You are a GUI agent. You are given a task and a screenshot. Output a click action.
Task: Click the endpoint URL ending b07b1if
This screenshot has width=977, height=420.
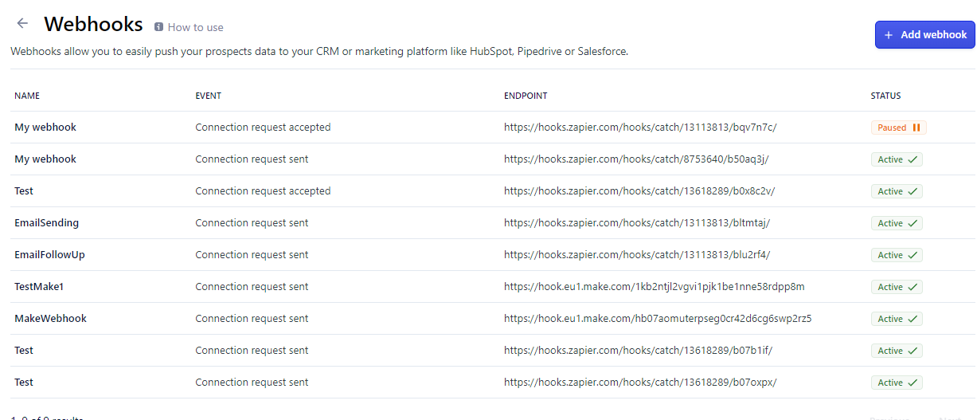[639, 351]
